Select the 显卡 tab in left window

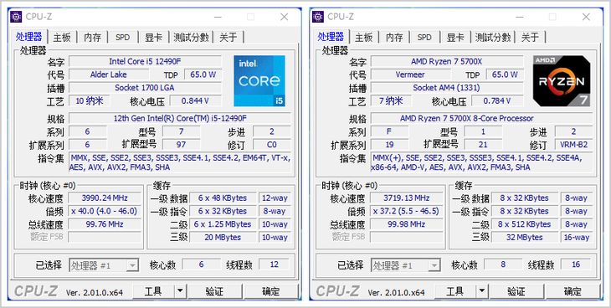tap(153, 38)
